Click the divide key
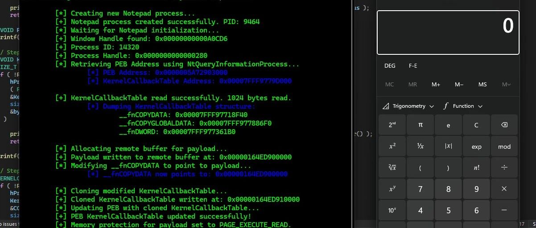The height and width of the screenshot is (228, 536). (504, 168)
